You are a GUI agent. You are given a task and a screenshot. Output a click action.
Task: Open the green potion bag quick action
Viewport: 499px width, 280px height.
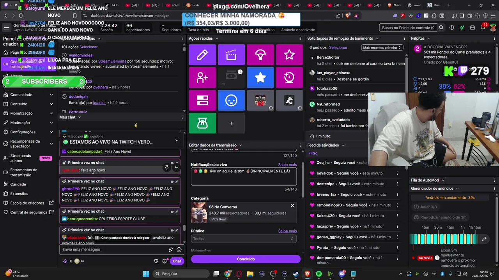(202, 123)
